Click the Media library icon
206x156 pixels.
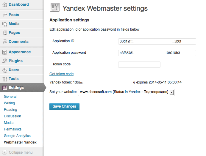pos(5,24)
